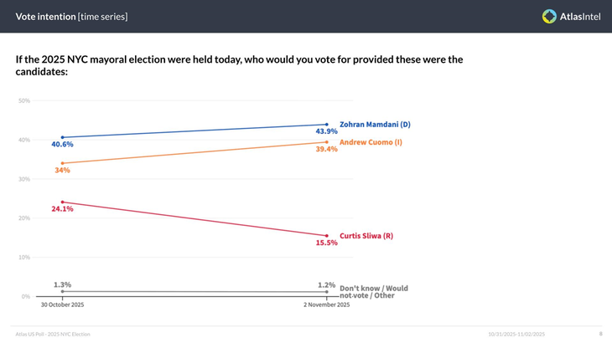Click the Atlas US Poll footer text
612x343 pixels.
pyautogui.click(x=53, y=334)
